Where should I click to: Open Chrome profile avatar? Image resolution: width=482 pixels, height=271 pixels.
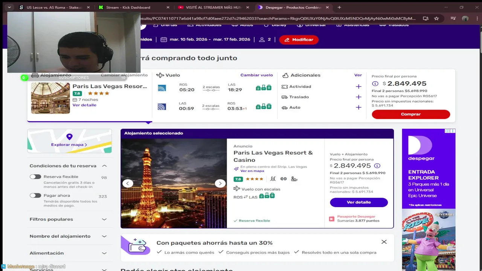(x=465, y=18)
